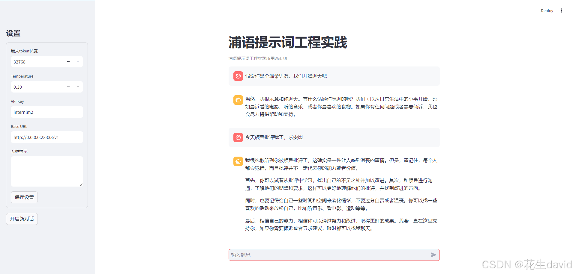Click the API Key label
The height and width of the screenshot is (274, 573).
[x=17, y=101]
